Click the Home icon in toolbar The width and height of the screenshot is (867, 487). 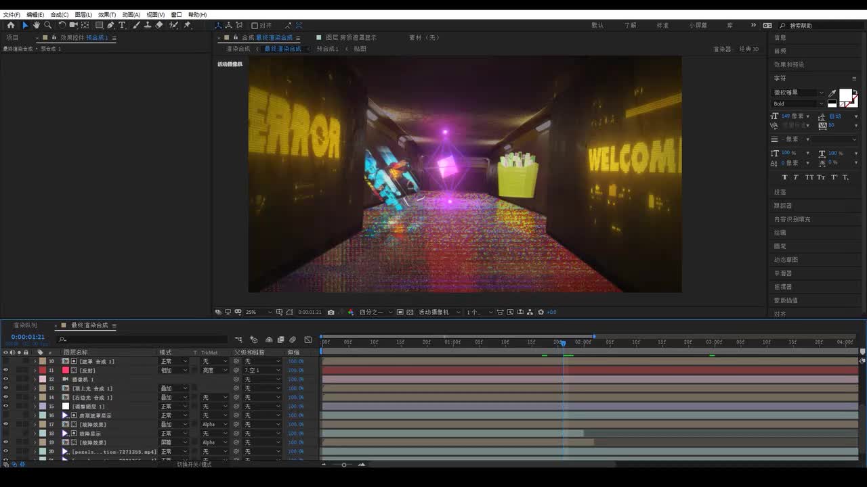click(x=11, y=25)
